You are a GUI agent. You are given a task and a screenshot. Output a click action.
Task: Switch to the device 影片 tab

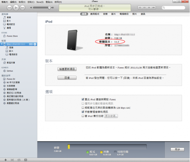114,14
